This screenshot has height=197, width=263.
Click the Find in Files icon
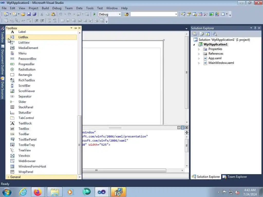[x=127, y=14]
